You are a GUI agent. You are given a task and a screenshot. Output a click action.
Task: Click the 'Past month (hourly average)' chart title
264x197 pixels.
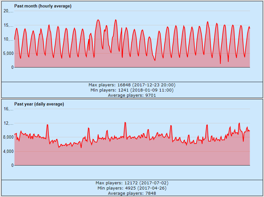coord(43,6)
